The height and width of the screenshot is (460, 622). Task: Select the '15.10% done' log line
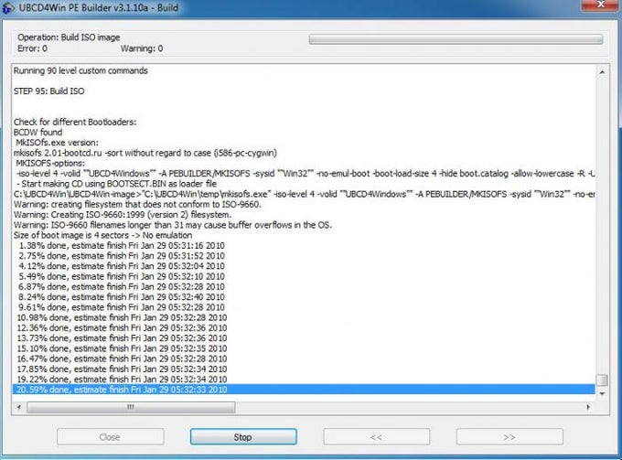(x=304, y=348)
